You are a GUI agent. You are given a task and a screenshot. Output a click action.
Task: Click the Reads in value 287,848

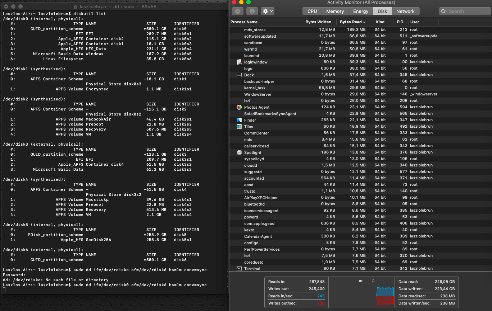(x=316, y=282)
